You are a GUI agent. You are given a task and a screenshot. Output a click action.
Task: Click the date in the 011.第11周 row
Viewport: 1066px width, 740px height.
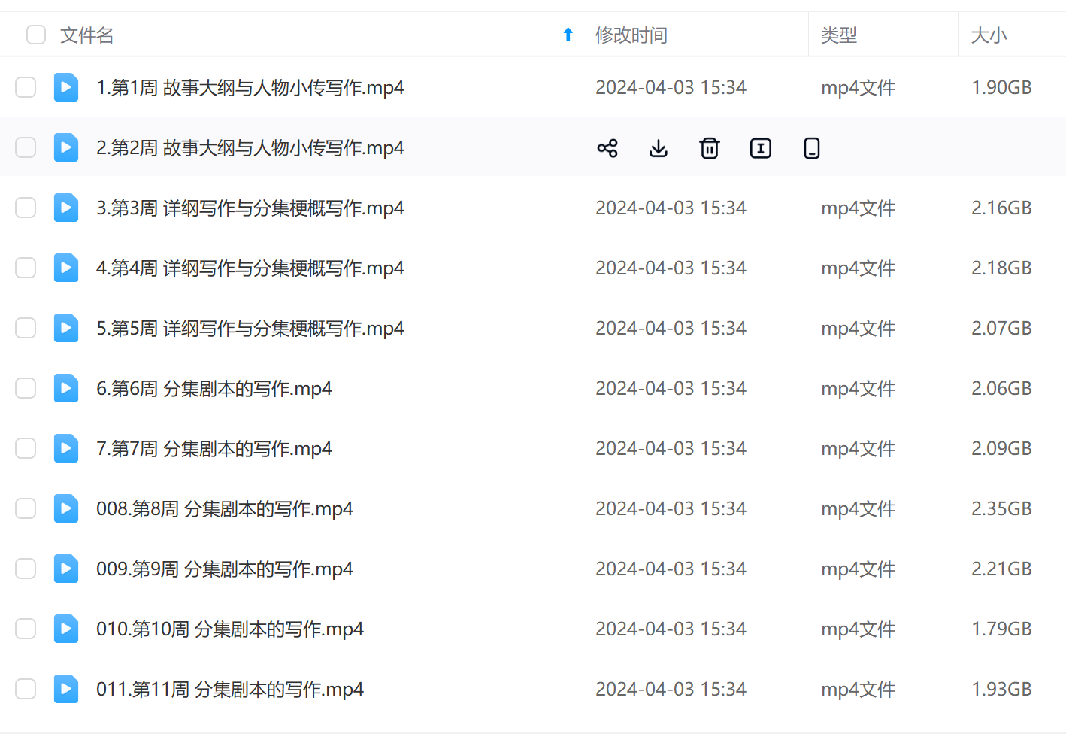coord(671,690)
